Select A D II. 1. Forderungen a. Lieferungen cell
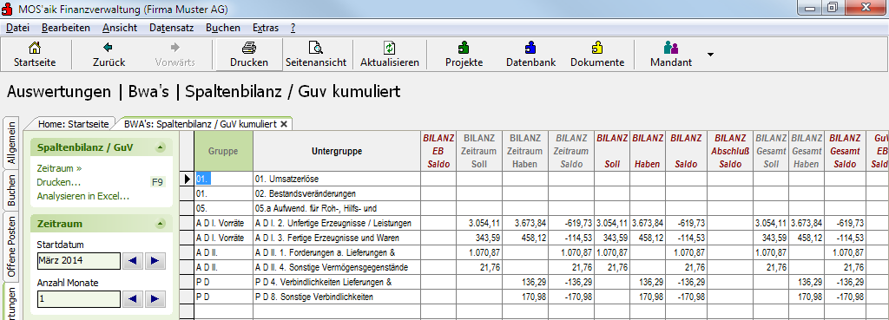889x320 pixels. coord(337,252)
